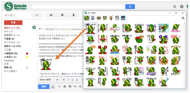The image size is (190, 93).
Task: Open the 下書き folder
Action: 9,39
